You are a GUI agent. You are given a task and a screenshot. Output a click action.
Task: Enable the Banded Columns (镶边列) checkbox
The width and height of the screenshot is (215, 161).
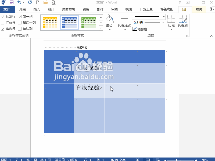click(20, 29)
